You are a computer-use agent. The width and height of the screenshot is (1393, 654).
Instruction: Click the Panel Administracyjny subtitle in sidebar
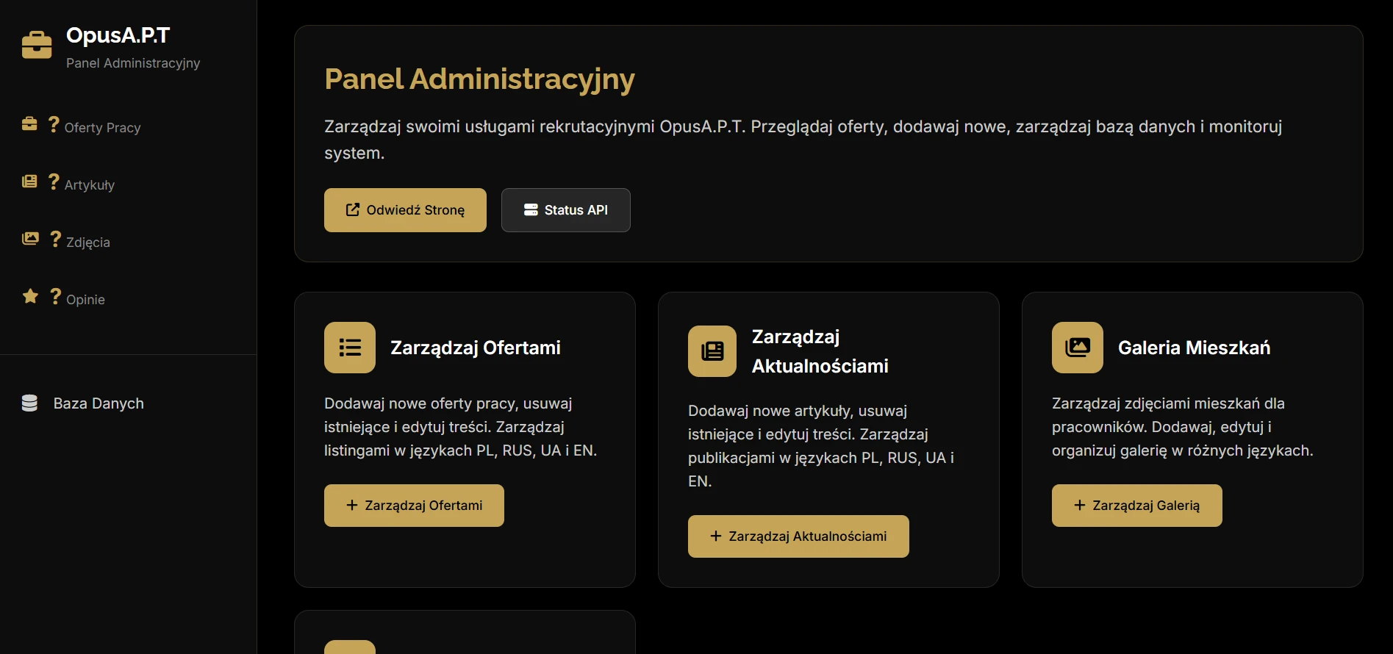pyautogui.click(x=133, y=63)
